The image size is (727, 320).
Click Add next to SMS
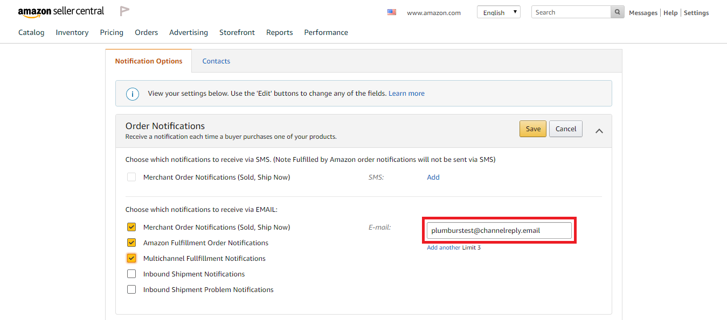click(x=433, y=177)
